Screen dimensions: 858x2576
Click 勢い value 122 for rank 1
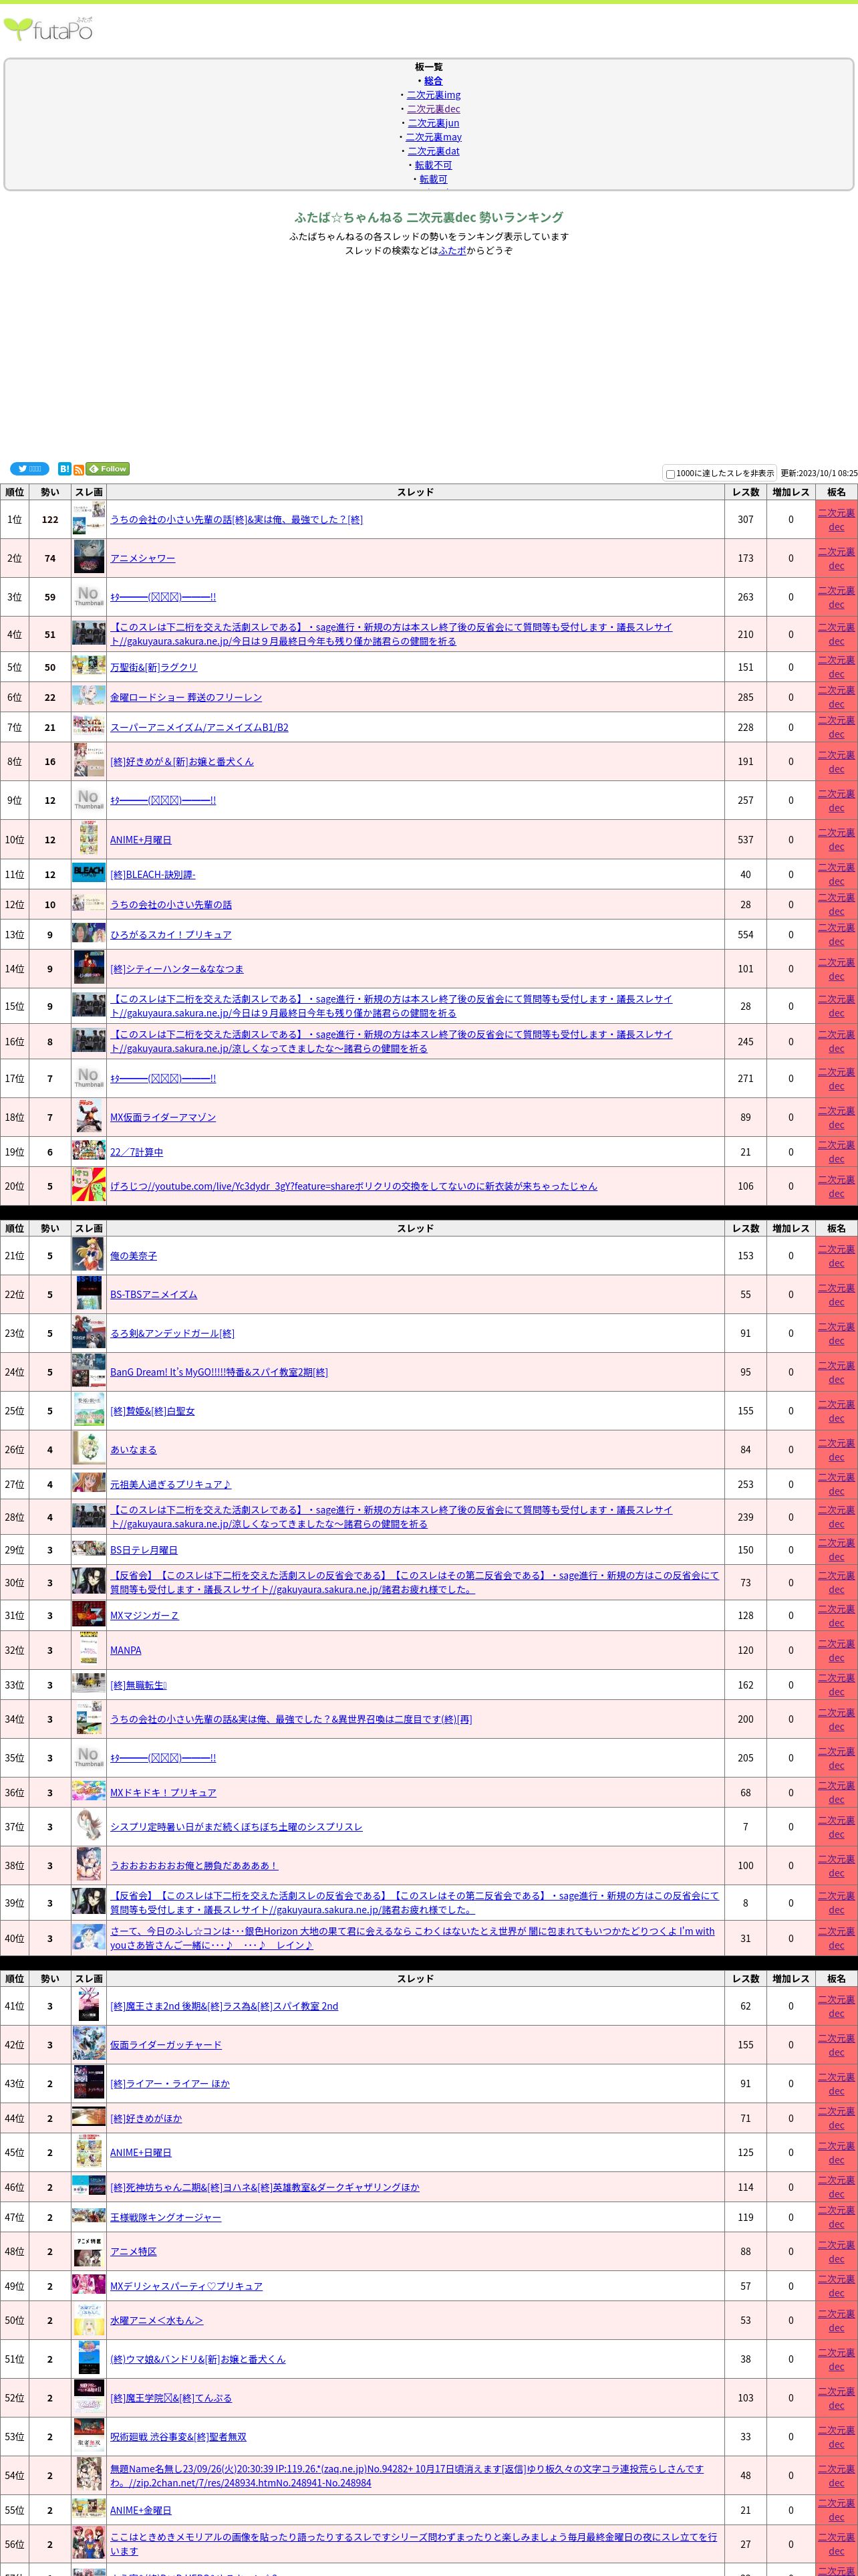point(50,520)
